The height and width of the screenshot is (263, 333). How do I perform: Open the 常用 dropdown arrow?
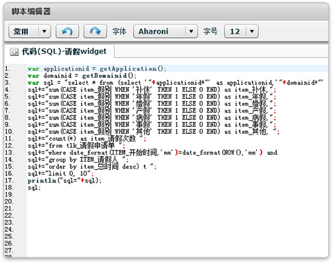click(44, 31)
